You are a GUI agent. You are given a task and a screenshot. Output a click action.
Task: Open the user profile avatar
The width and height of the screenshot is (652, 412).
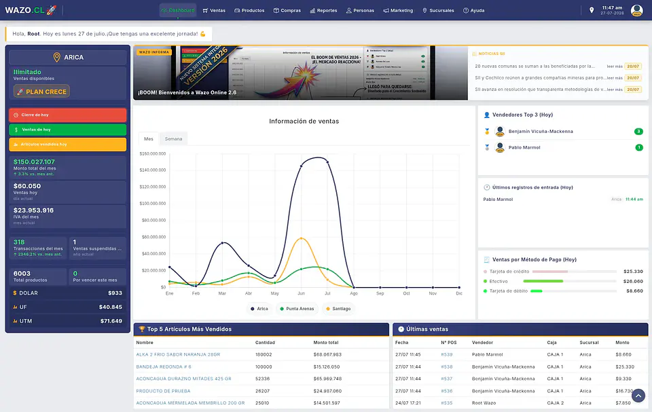tap(636, 10)
